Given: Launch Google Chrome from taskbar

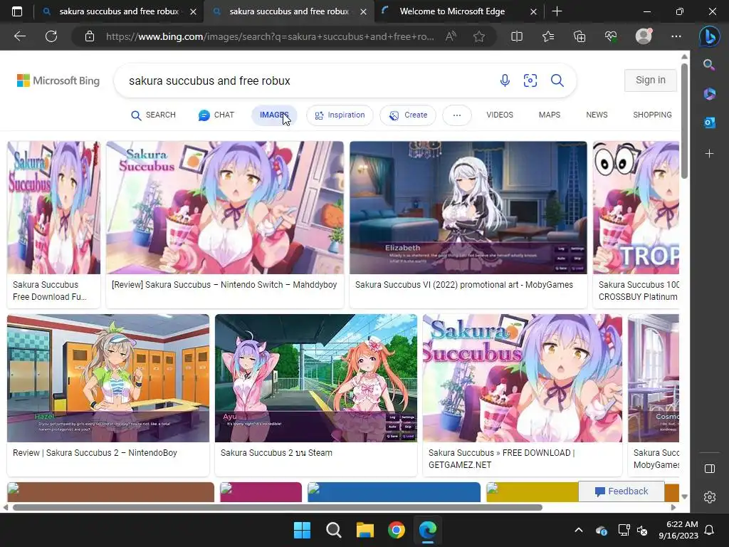Looking at the screenshot, I should pyautogui.click(x=396, y=530).
